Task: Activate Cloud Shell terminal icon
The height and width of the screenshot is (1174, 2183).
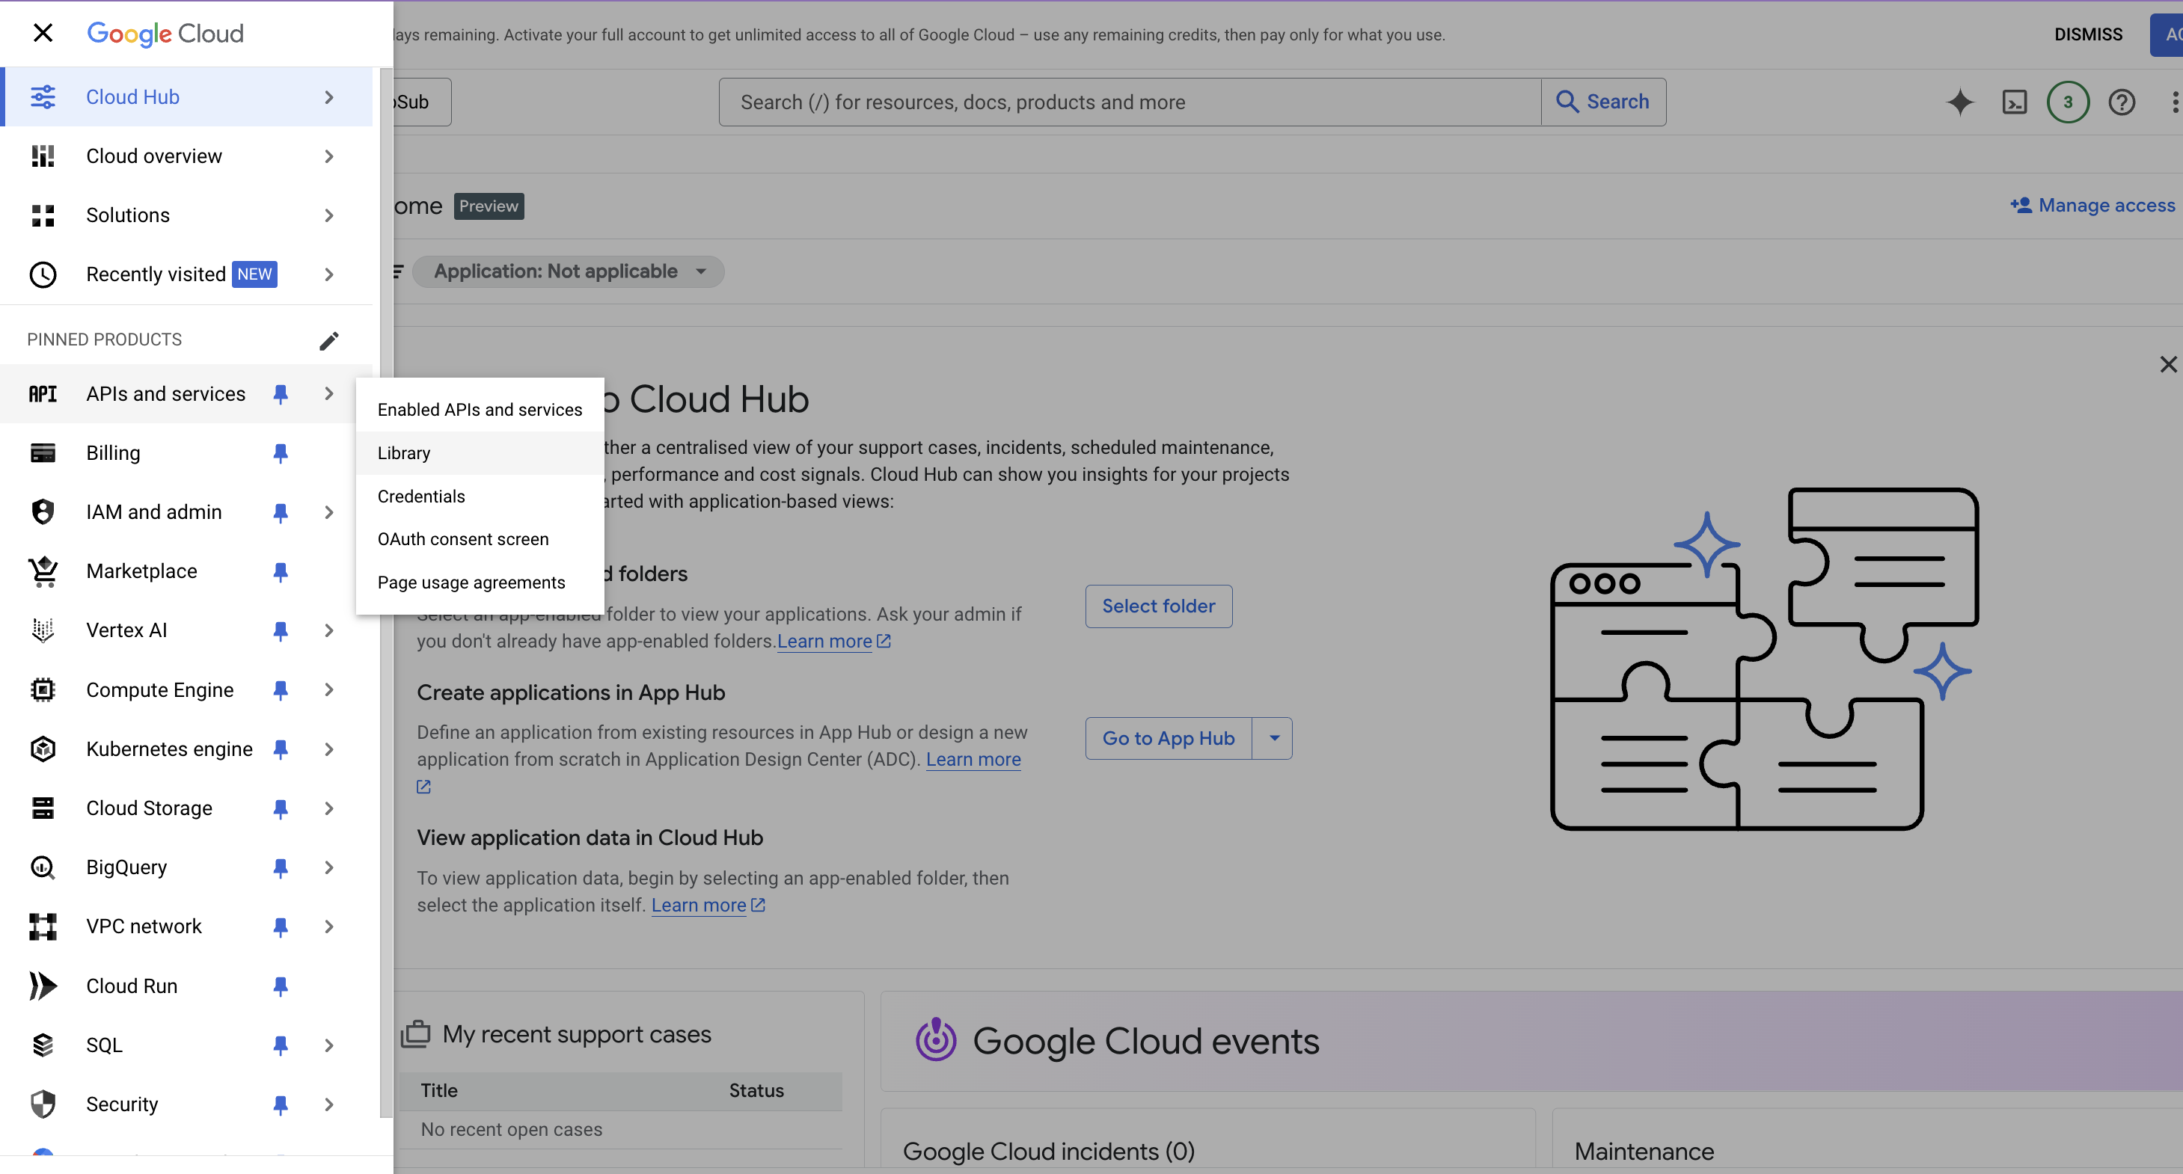Action: pos(2015,102)
